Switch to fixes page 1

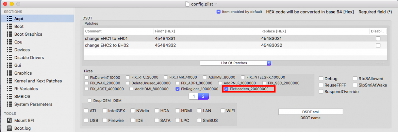tap(193, 96)
